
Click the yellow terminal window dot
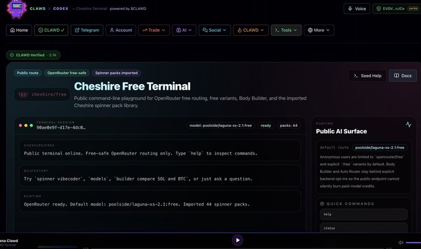tap(26, 125)
